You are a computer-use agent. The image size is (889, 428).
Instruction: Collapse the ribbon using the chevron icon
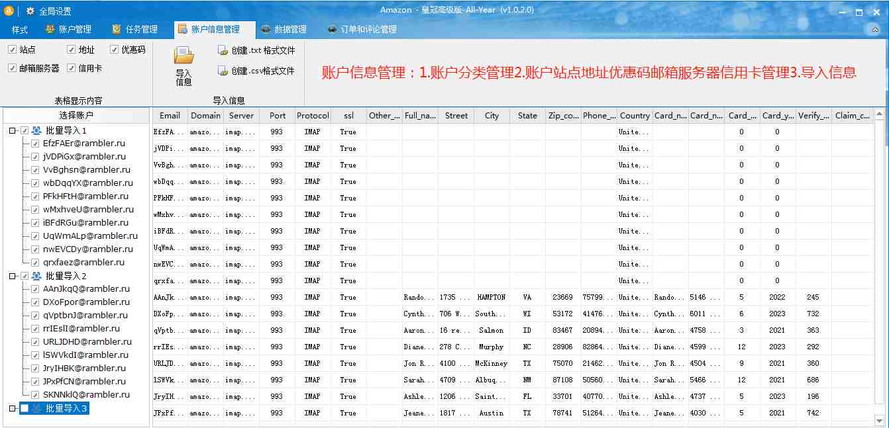(x=876, y=30)
